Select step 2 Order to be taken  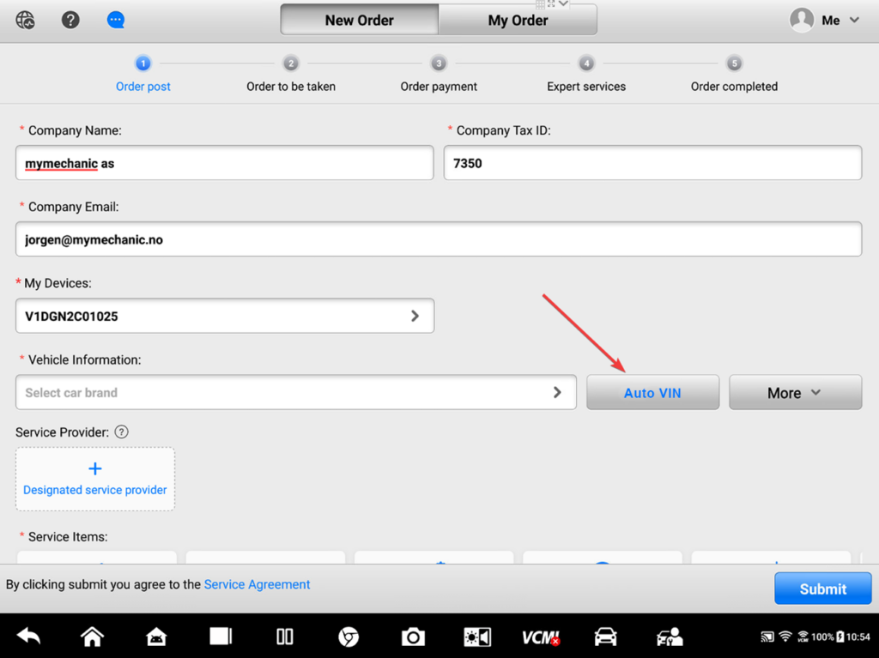coord(291,74)
